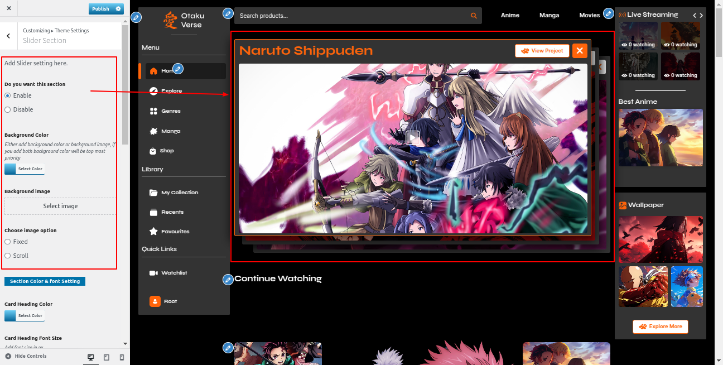This screenshot has width=723, height=365.
Task: Go back with the left chevron
Action: (8, 36)
